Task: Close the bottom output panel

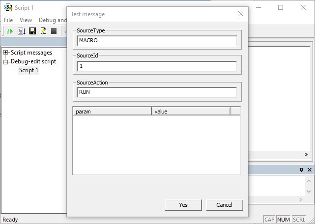Action: 310,170
